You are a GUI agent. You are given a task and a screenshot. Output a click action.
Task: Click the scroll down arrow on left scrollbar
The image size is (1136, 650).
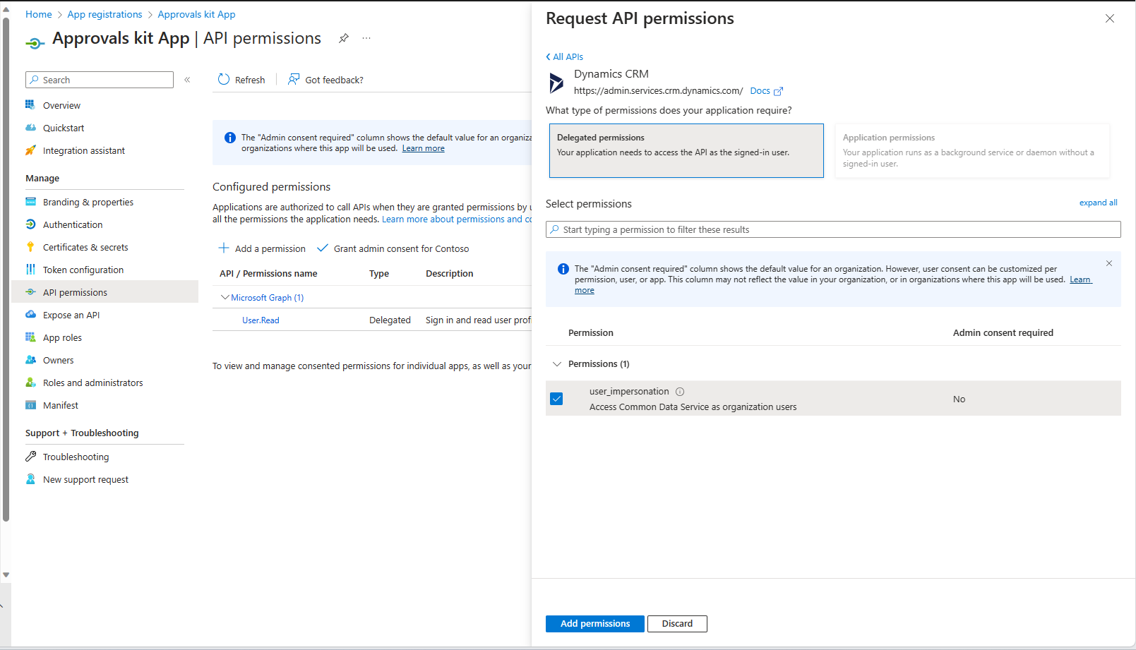(x=6, y=574)
